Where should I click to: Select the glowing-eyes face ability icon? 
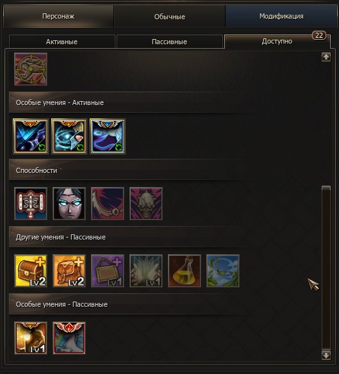pyautogui.click(x=69, y=204)
